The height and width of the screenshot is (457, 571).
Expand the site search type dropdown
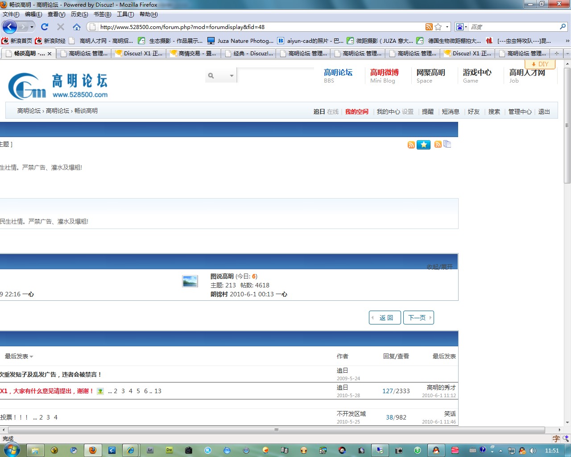click(x=232, y=76)
